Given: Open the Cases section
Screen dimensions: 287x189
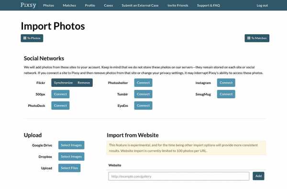Looking at the screenshot, I should (x=109, y=5).
